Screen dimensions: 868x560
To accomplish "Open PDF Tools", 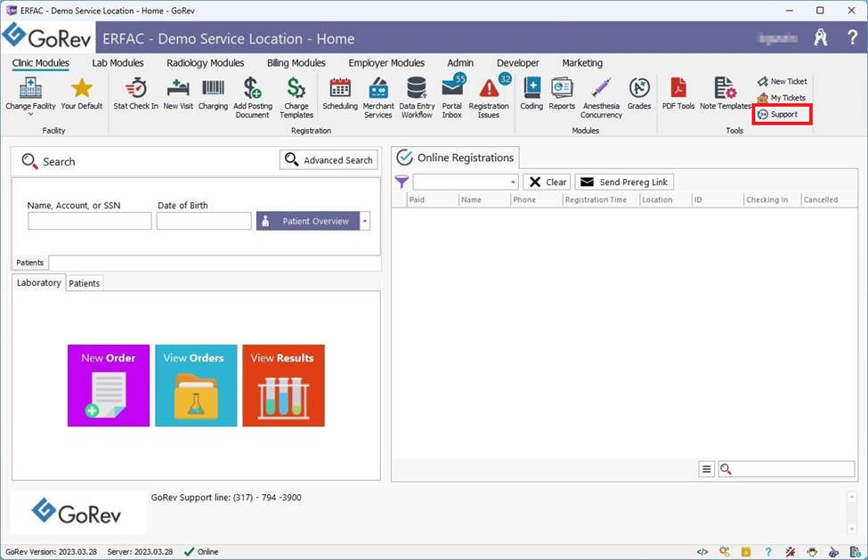I will tap(678, 94).
